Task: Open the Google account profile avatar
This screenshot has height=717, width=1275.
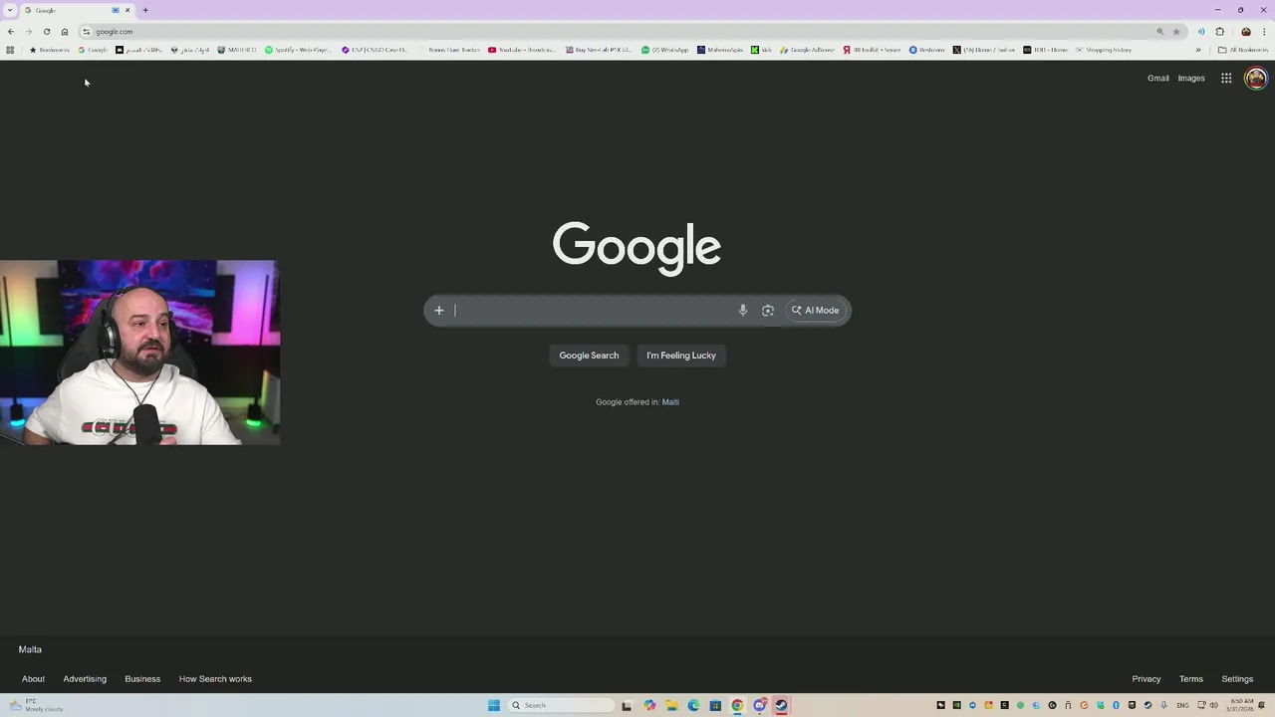Action: coord(1256,78)
